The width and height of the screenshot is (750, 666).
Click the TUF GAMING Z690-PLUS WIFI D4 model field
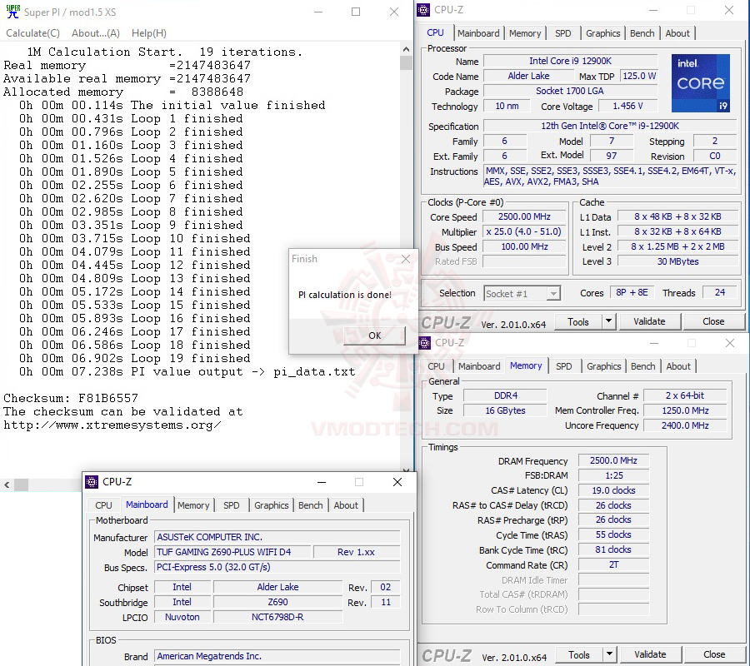(x=232, y=552)
